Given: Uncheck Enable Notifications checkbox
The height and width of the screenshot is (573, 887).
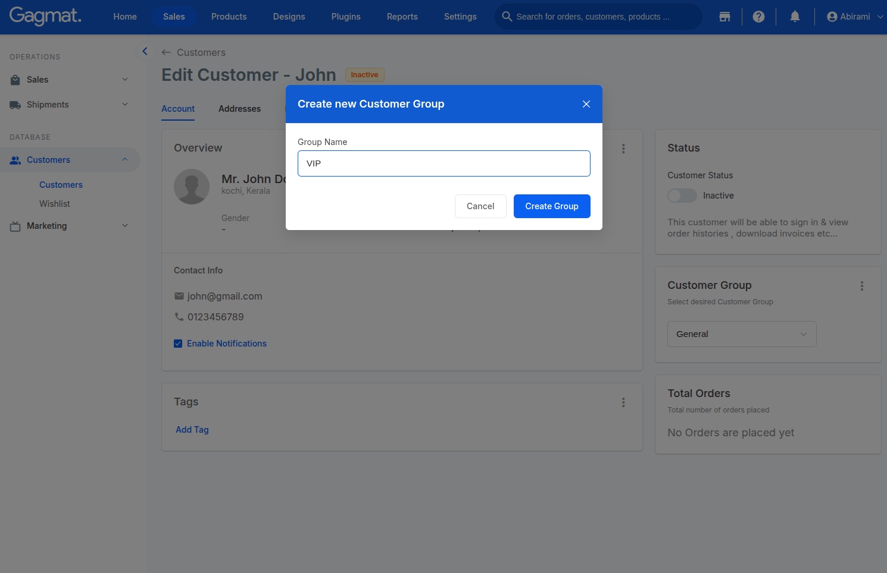Looking at the screenshot, I should click(178, 344).
